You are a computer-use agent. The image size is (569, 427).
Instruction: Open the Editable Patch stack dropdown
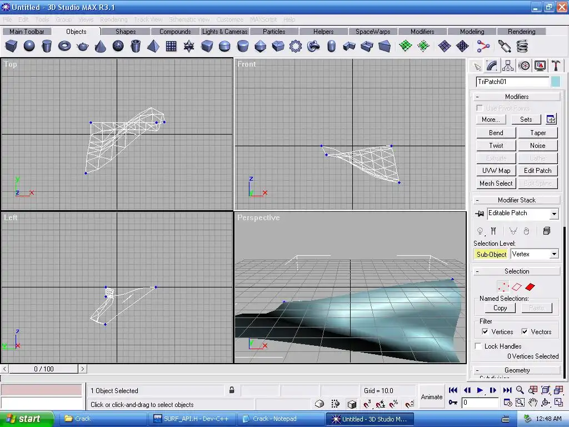(554, 214)
